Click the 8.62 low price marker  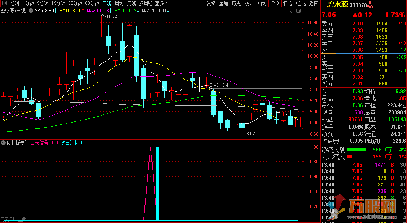(x=250, y=134)
